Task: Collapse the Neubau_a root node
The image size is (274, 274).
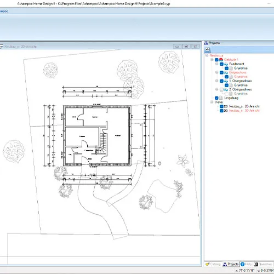Action: (x=207, y=55)
